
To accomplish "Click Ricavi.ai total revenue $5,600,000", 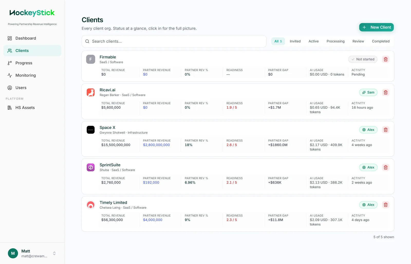I will click(x=111, y=108).
